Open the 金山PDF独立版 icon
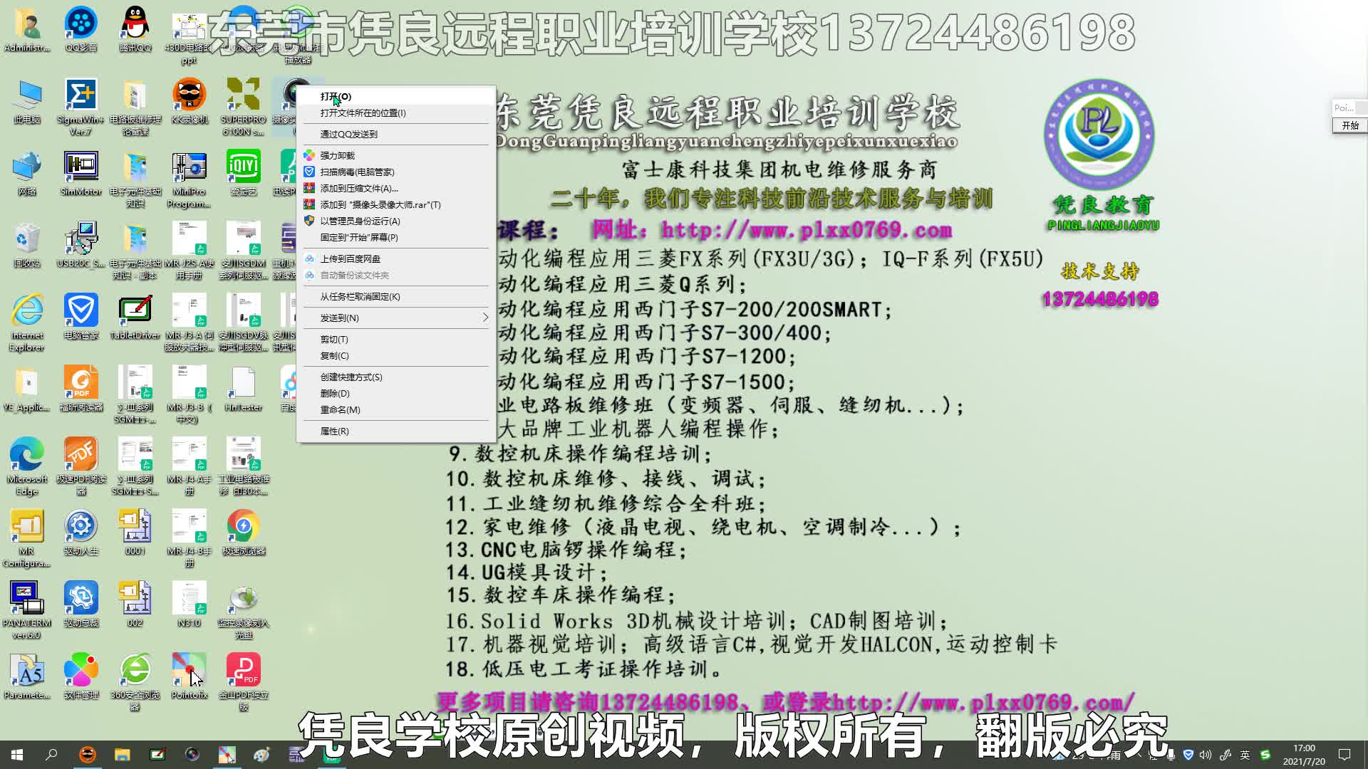 coord(243,682)
